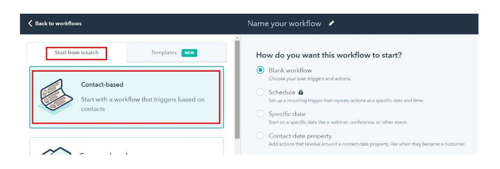Click the Contact date property label text
Screen dimensions: 500x169
(x=300, y=136)
